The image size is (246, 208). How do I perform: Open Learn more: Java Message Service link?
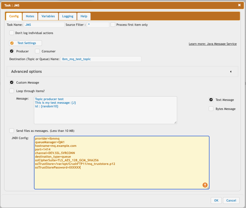coord(213,44)
